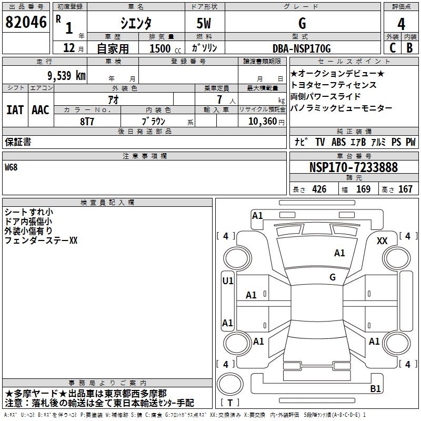
Task: Click overall evaluation score 4
Action: [x=401, y=24]
